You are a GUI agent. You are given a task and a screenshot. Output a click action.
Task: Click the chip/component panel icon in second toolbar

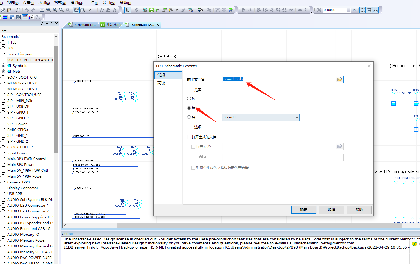tap(5, 17)
